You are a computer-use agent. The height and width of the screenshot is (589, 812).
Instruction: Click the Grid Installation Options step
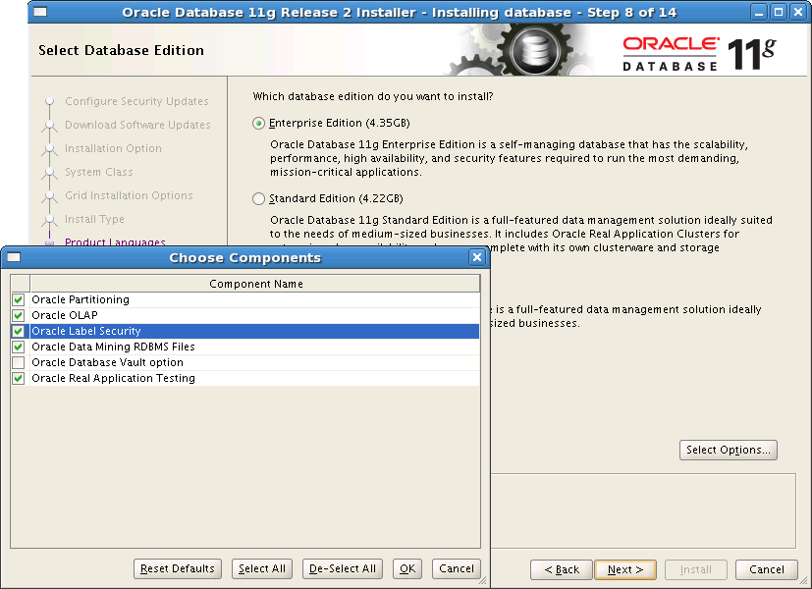click(x=129, y=195)
